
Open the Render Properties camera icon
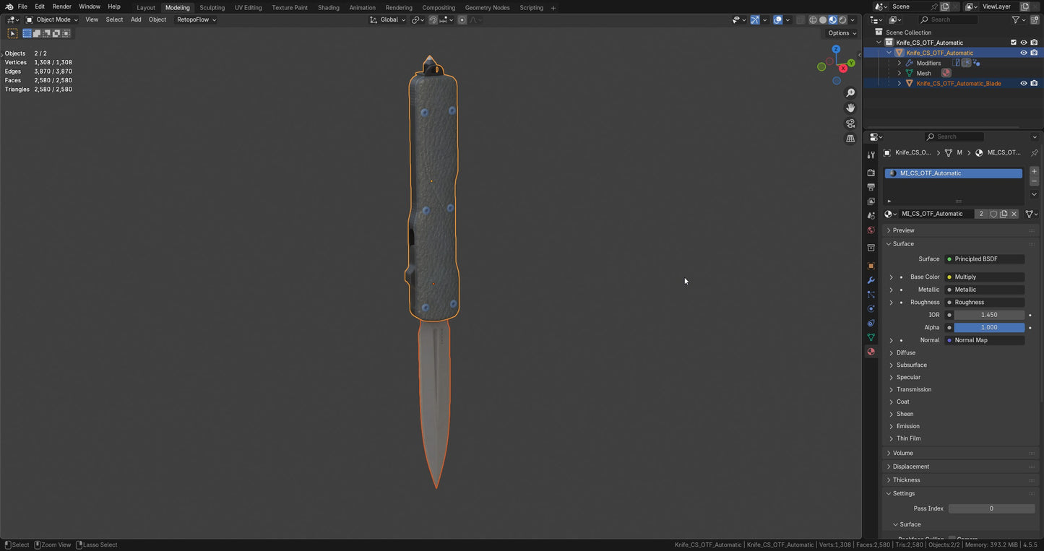tap(871, 173)
